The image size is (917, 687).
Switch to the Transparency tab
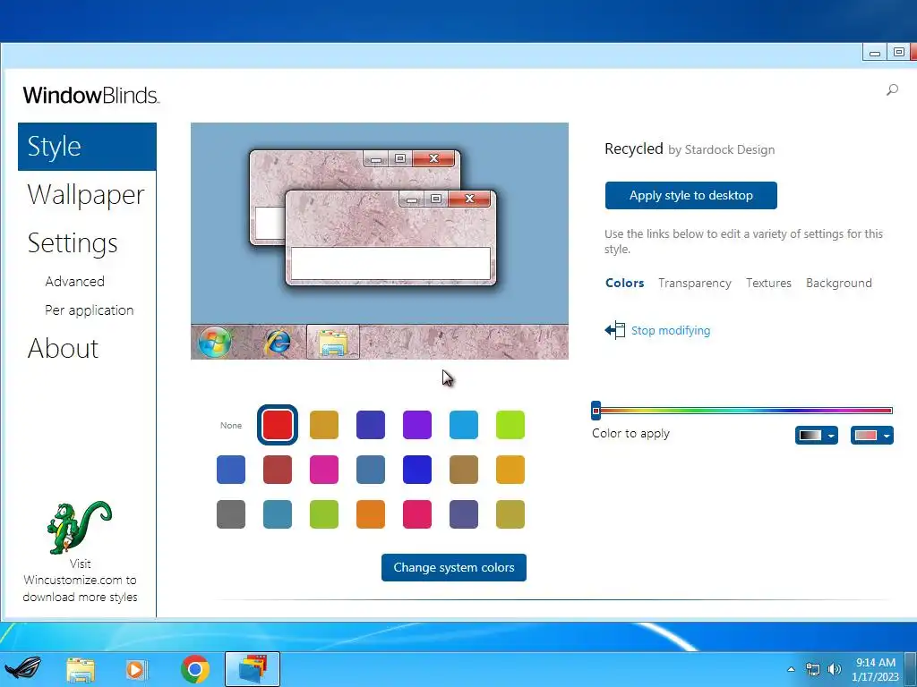point(694,284)
